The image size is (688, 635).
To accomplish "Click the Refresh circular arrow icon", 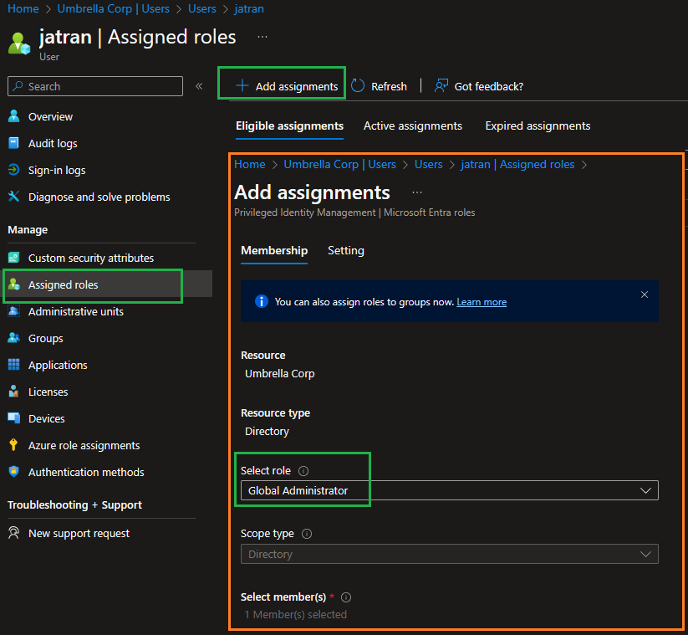I will pos(358,86).
